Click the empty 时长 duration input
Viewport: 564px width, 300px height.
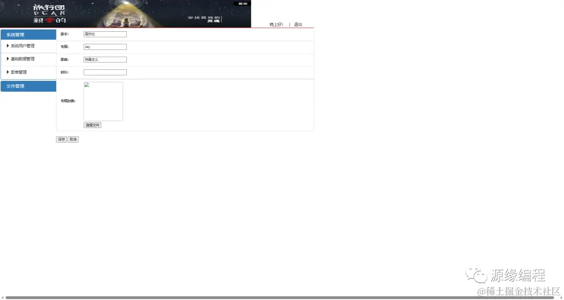click(x=104, y=72)
